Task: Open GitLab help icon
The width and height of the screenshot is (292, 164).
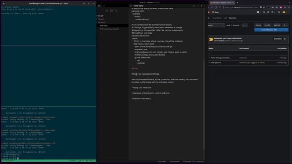Action: pos(279,12)
